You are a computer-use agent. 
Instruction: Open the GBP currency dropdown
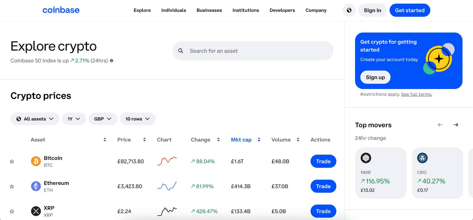[x=103, y=119]
